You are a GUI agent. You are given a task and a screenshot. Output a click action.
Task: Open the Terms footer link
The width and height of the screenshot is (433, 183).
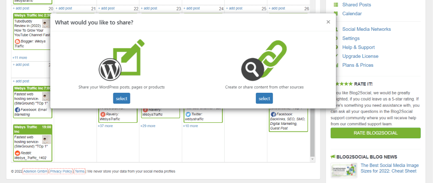pos(80,171)
